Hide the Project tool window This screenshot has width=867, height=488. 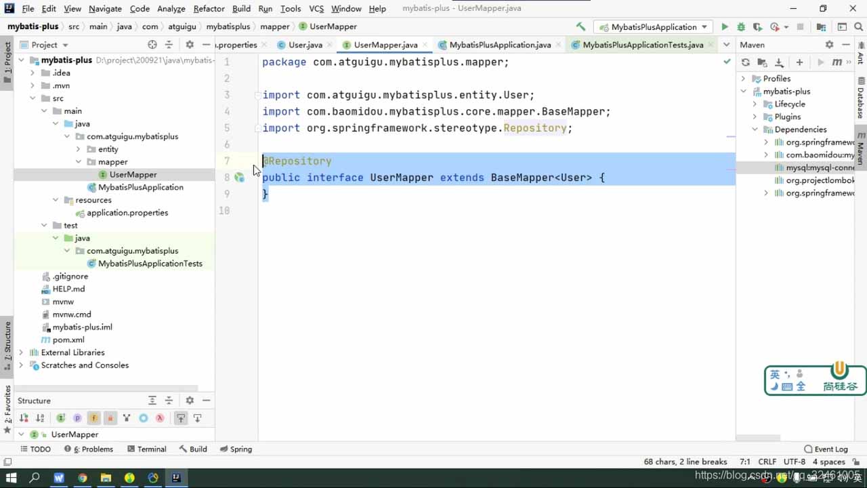coord(207,45)
